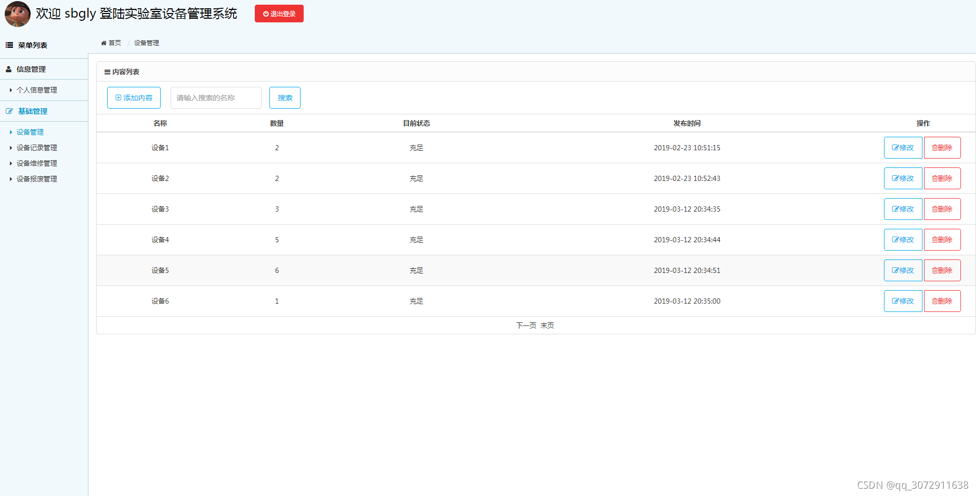Click the timestamp 2019-03-12 20:35:00
This screenshot has width=976, height=496.
687,301
